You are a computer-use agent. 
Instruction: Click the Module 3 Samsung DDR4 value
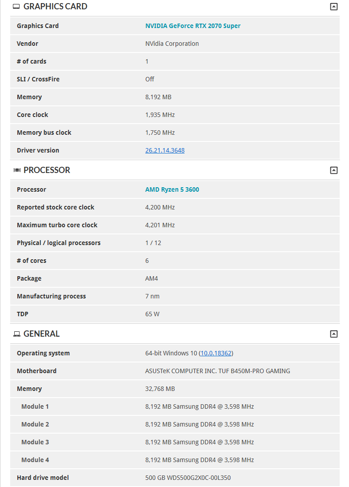[200, 442]
